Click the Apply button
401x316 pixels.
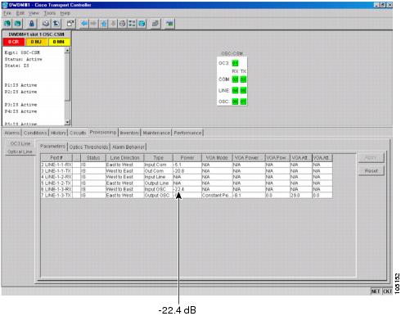371,157
